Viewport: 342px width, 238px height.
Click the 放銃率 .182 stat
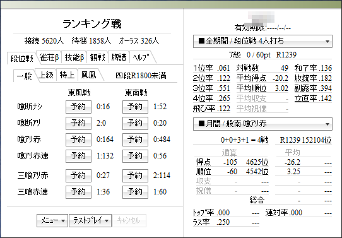tap(313, 78)
